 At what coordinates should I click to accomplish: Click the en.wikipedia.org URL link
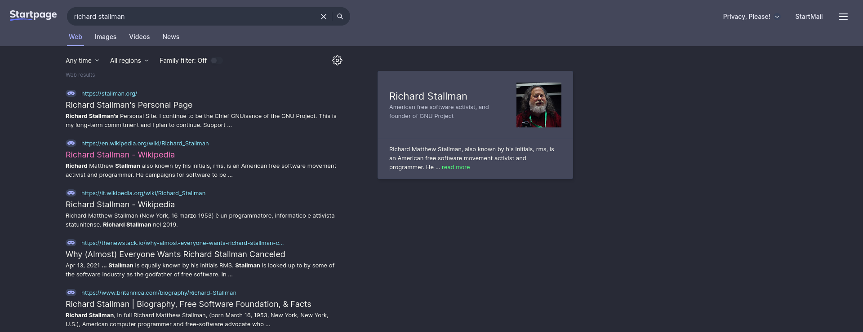145,143
